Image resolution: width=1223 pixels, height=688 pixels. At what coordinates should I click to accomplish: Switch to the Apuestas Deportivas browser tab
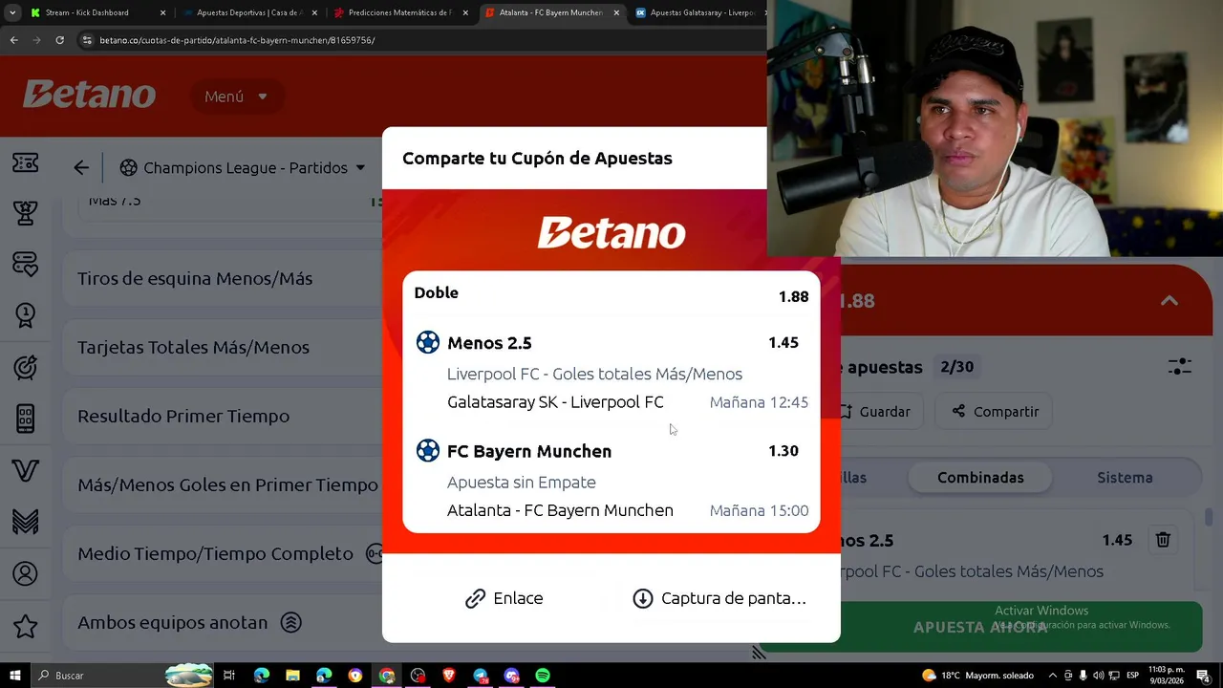coord(248,13)
